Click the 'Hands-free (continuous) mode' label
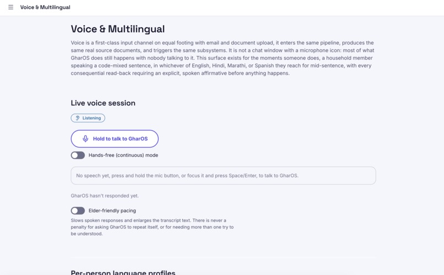The width and height of the screenshot is (444, 275). coord(123,155)
